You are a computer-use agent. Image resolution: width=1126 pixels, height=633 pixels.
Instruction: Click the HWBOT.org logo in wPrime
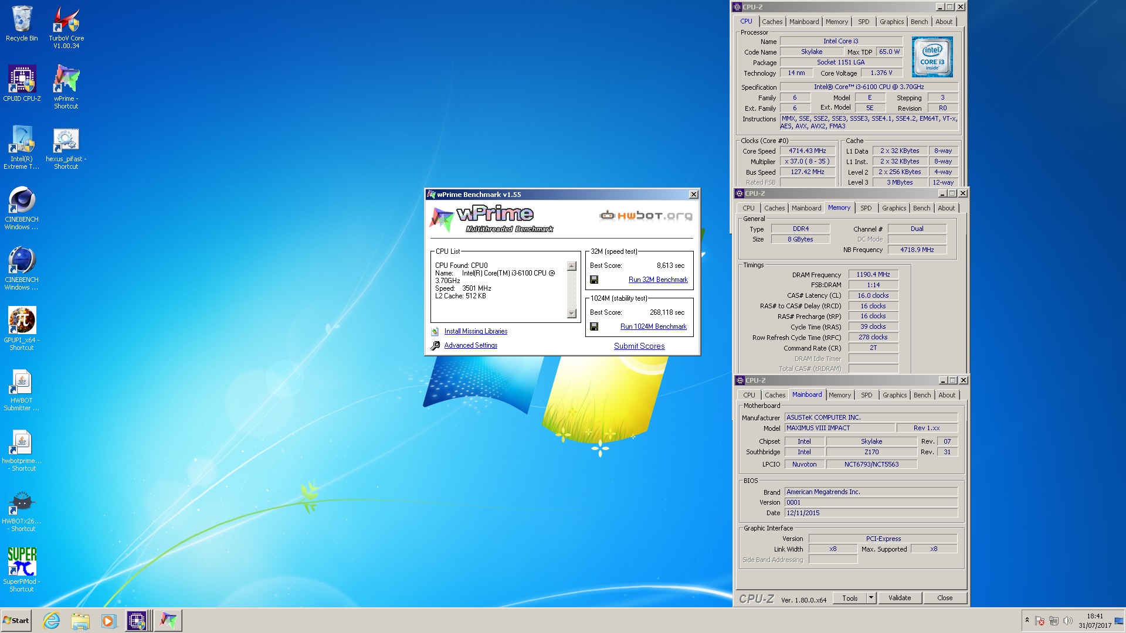tap(646, 216)
